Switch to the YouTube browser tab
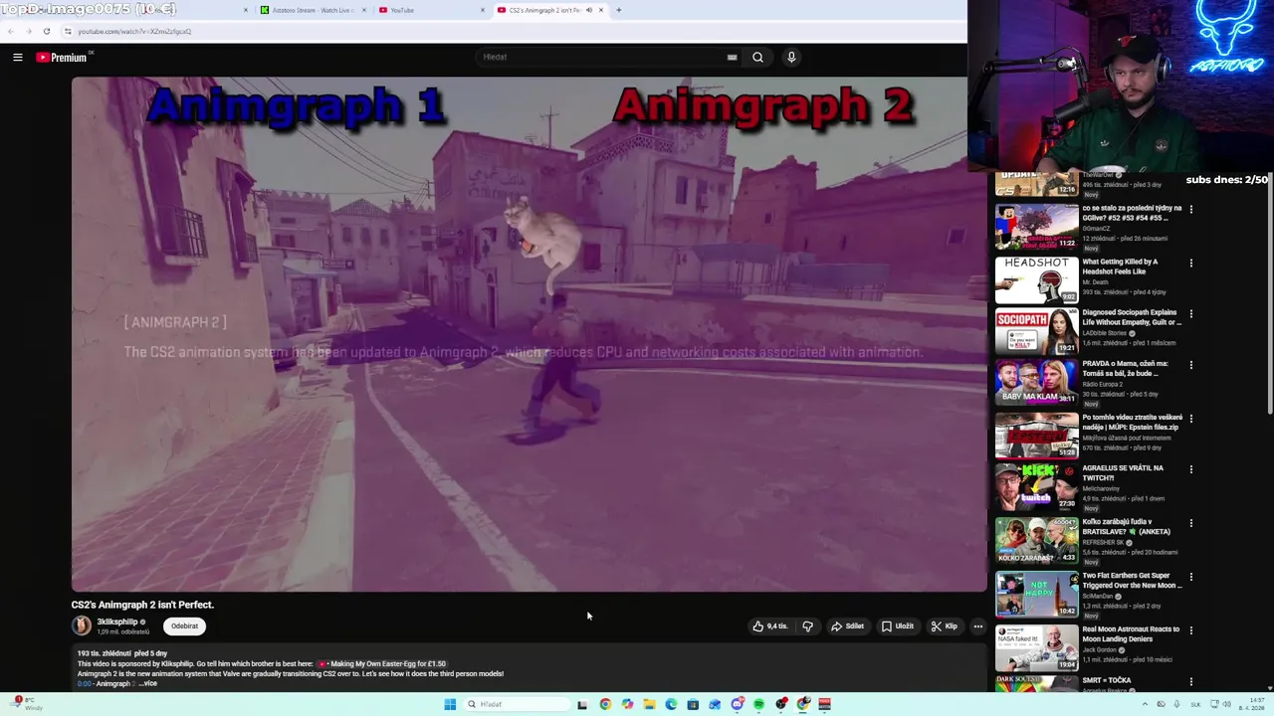1274x716 pixels. 431,10
